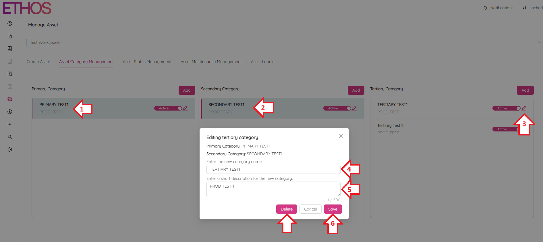Viewport: 543px width, 242px height.
Task: Open the help question mark sidebar icon
Action: pyautogui.click(x=10, y=23)
